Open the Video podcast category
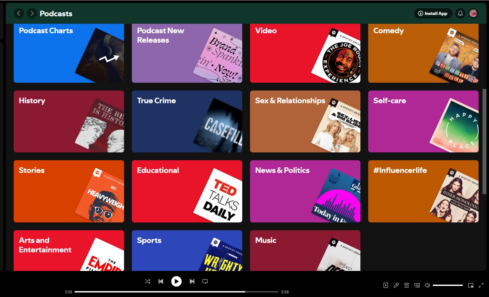Viewport: 489px width, 297px height. [305, 53]
